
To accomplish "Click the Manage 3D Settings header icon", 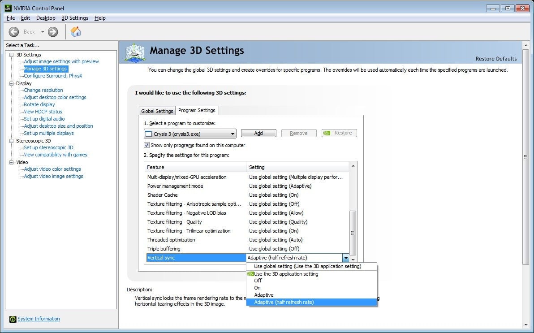I will [135, 52].
